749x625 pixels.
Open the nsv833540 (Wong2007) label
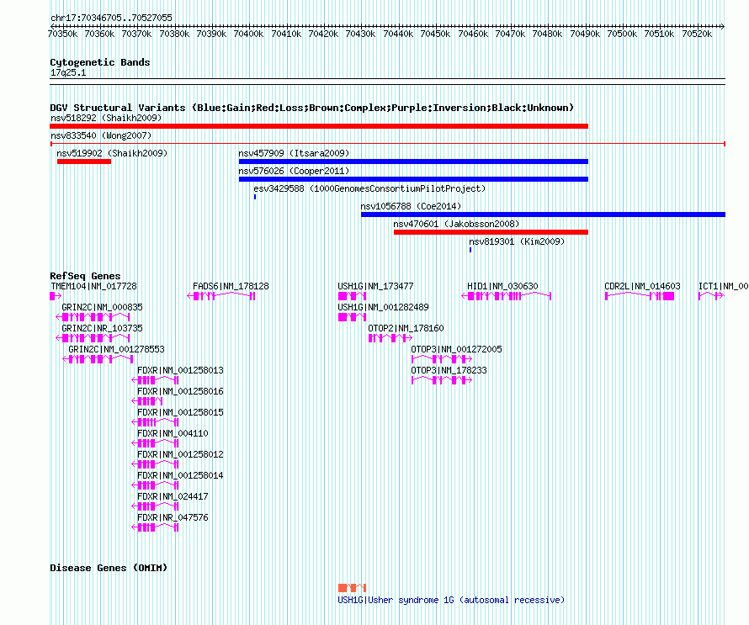(x=101, y=135)
